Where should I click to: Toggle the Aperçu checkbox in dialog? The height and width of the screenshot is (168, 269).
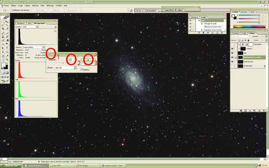point(82,69)
